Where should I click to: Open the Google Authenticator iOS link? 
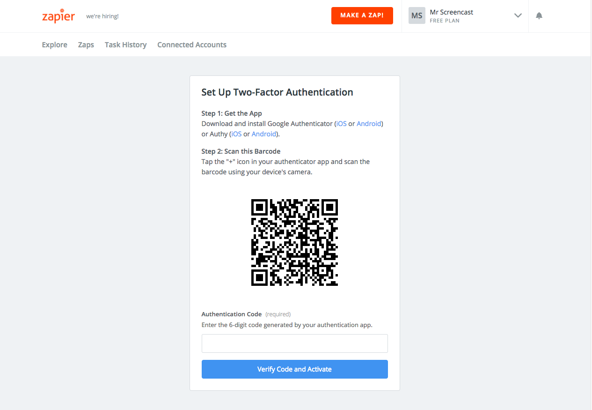point(341,123)
